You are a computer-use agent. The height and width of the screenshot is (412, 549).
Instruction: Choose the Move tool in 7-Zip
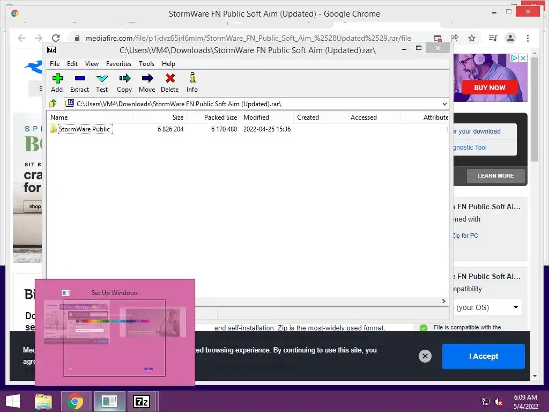147,83
